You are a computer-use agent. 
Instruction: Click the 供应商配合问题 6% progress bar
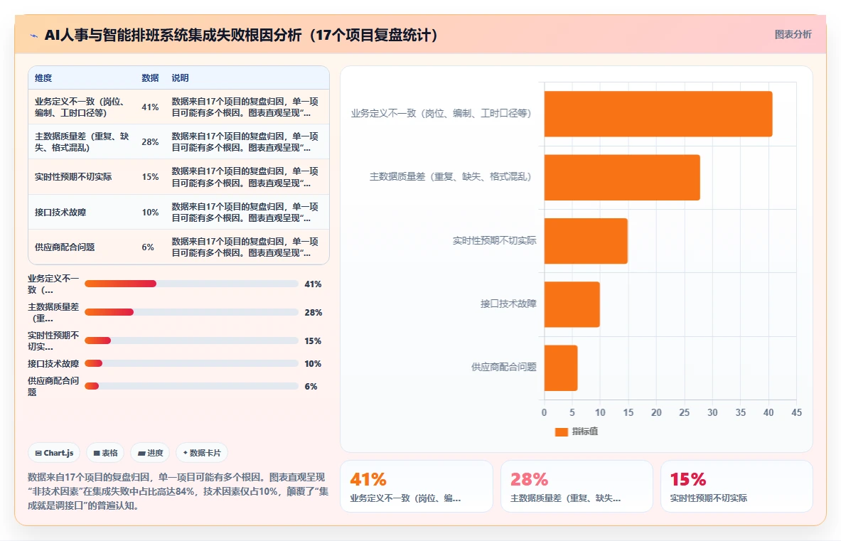(191, 386)
